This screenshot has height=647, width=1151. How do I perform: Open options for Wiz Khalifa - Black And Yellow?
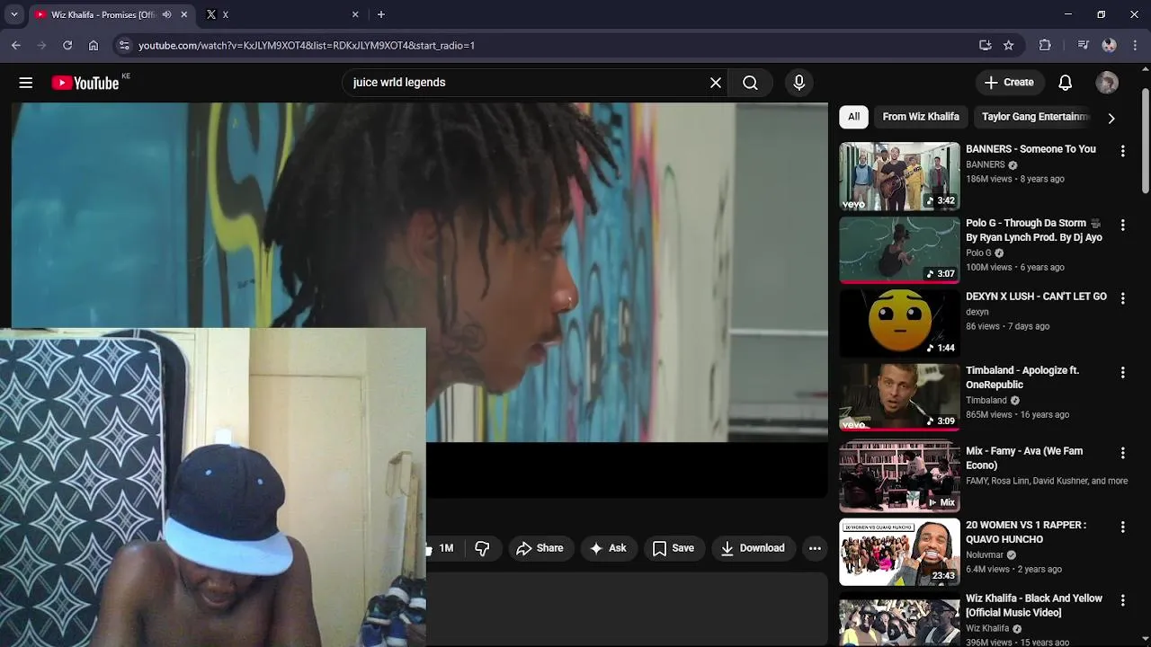1122,600
